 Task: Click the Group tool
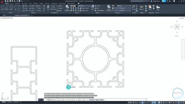(x=134, y=8)
